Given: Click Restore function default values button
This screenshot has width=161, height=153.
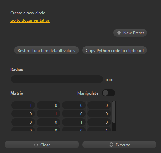Looking at the screenshot, I should pyautogui.click(x=47, y=50).
